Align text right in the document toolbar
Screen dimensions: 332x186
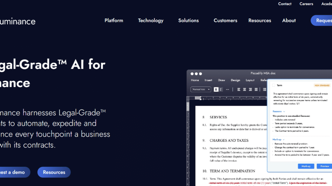point(251,90)
